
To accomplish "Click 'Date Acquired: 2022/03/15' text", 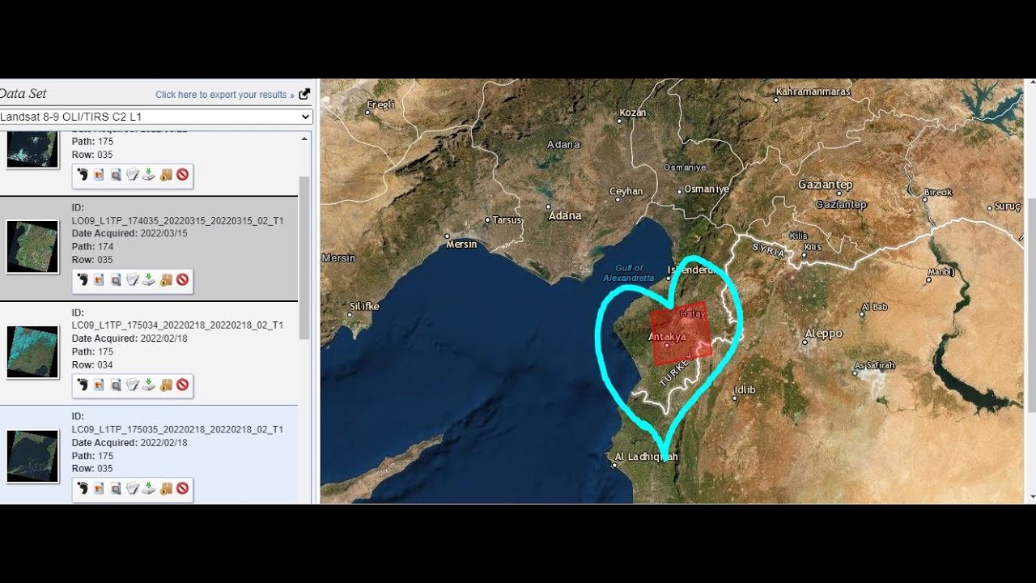I will [129, 233].
